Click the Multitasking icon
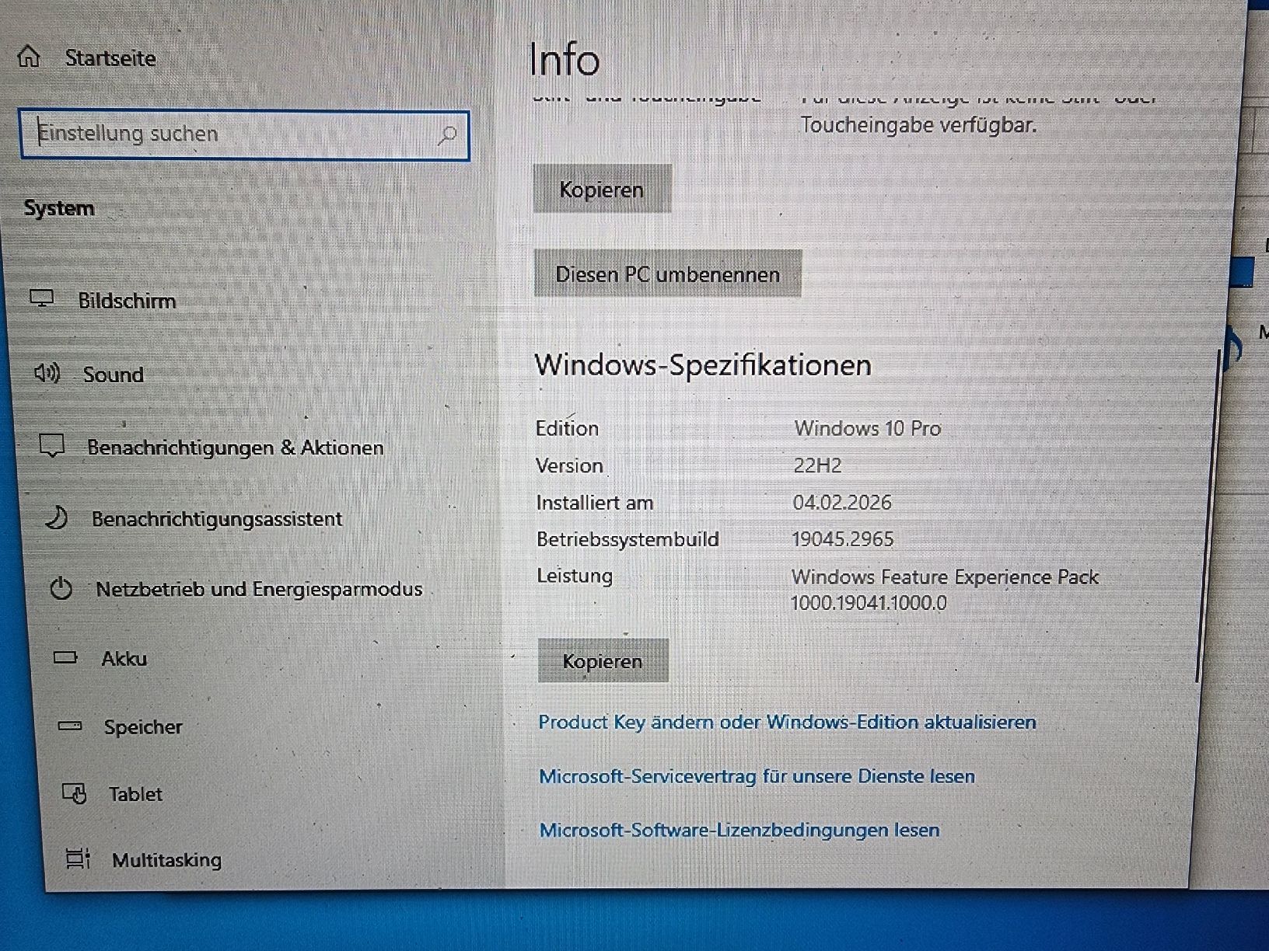 coord(78,859)
